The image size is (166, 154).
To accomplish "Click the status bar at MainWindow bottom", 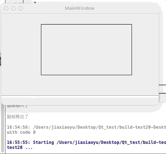I will pos(80,100).
